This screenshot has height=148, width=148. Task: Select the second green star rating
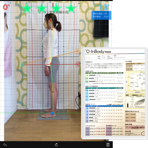tap(42, 8)
